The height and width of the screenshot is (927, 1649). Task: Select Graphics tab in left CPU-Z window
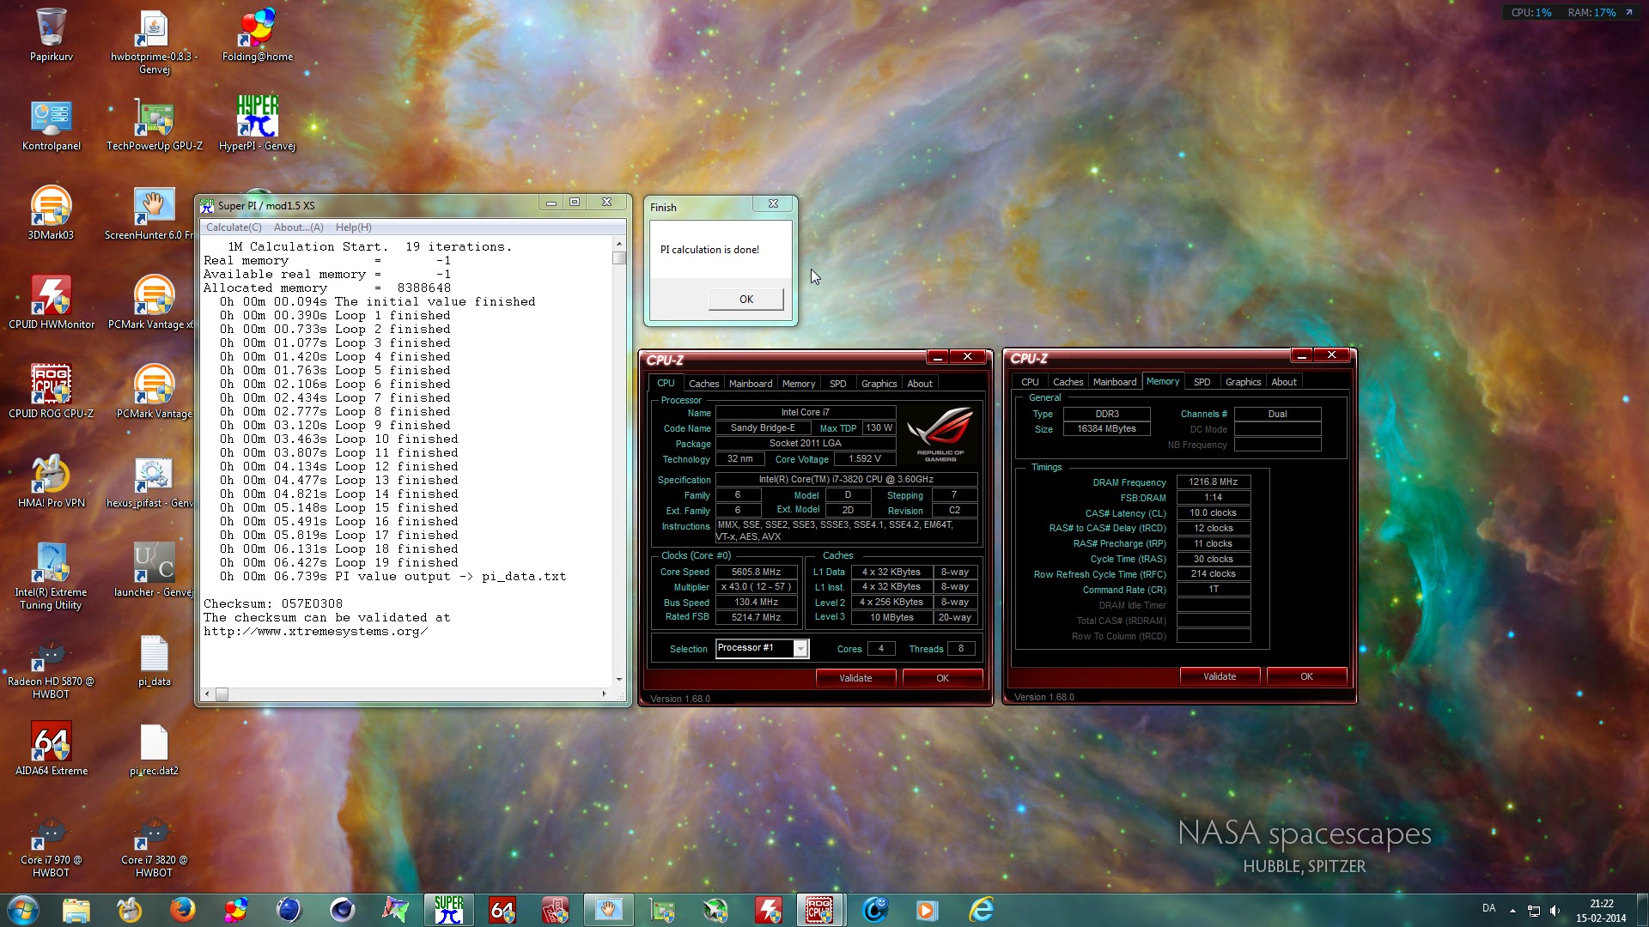(x=879, y=384)
